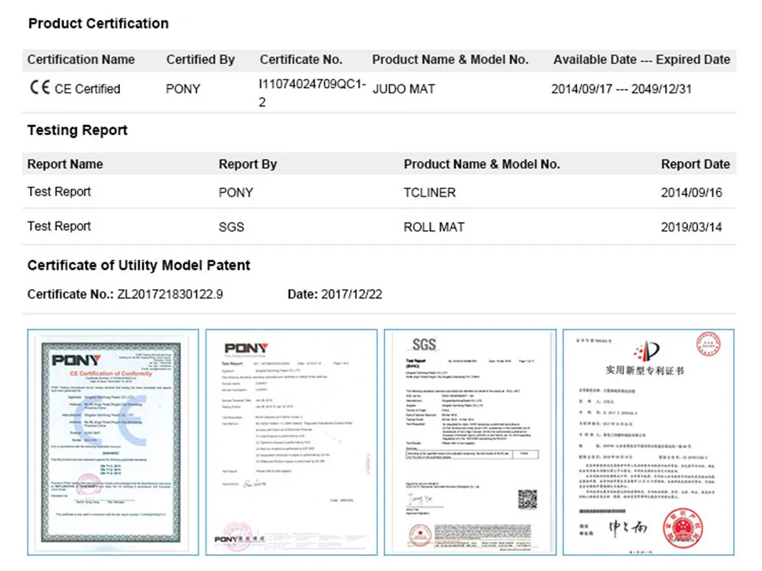The image size is (762, 571).
Task: Click the QR code on SGS report
Action: 528,498
